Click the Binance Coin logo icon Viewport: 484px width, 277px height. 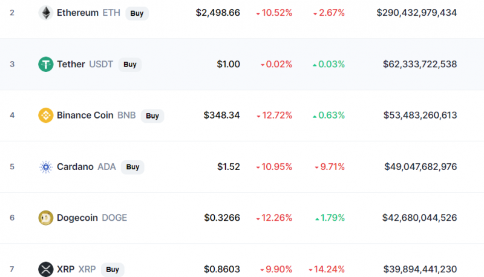coord(46,116)
